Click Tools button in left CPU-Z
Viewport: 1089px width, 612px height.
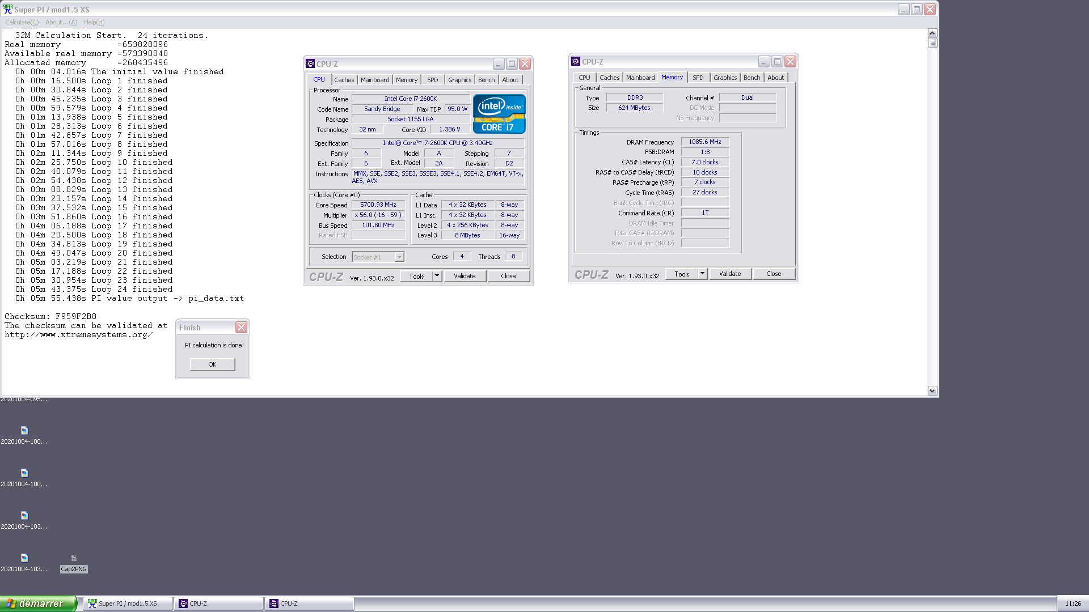(417, 276)
